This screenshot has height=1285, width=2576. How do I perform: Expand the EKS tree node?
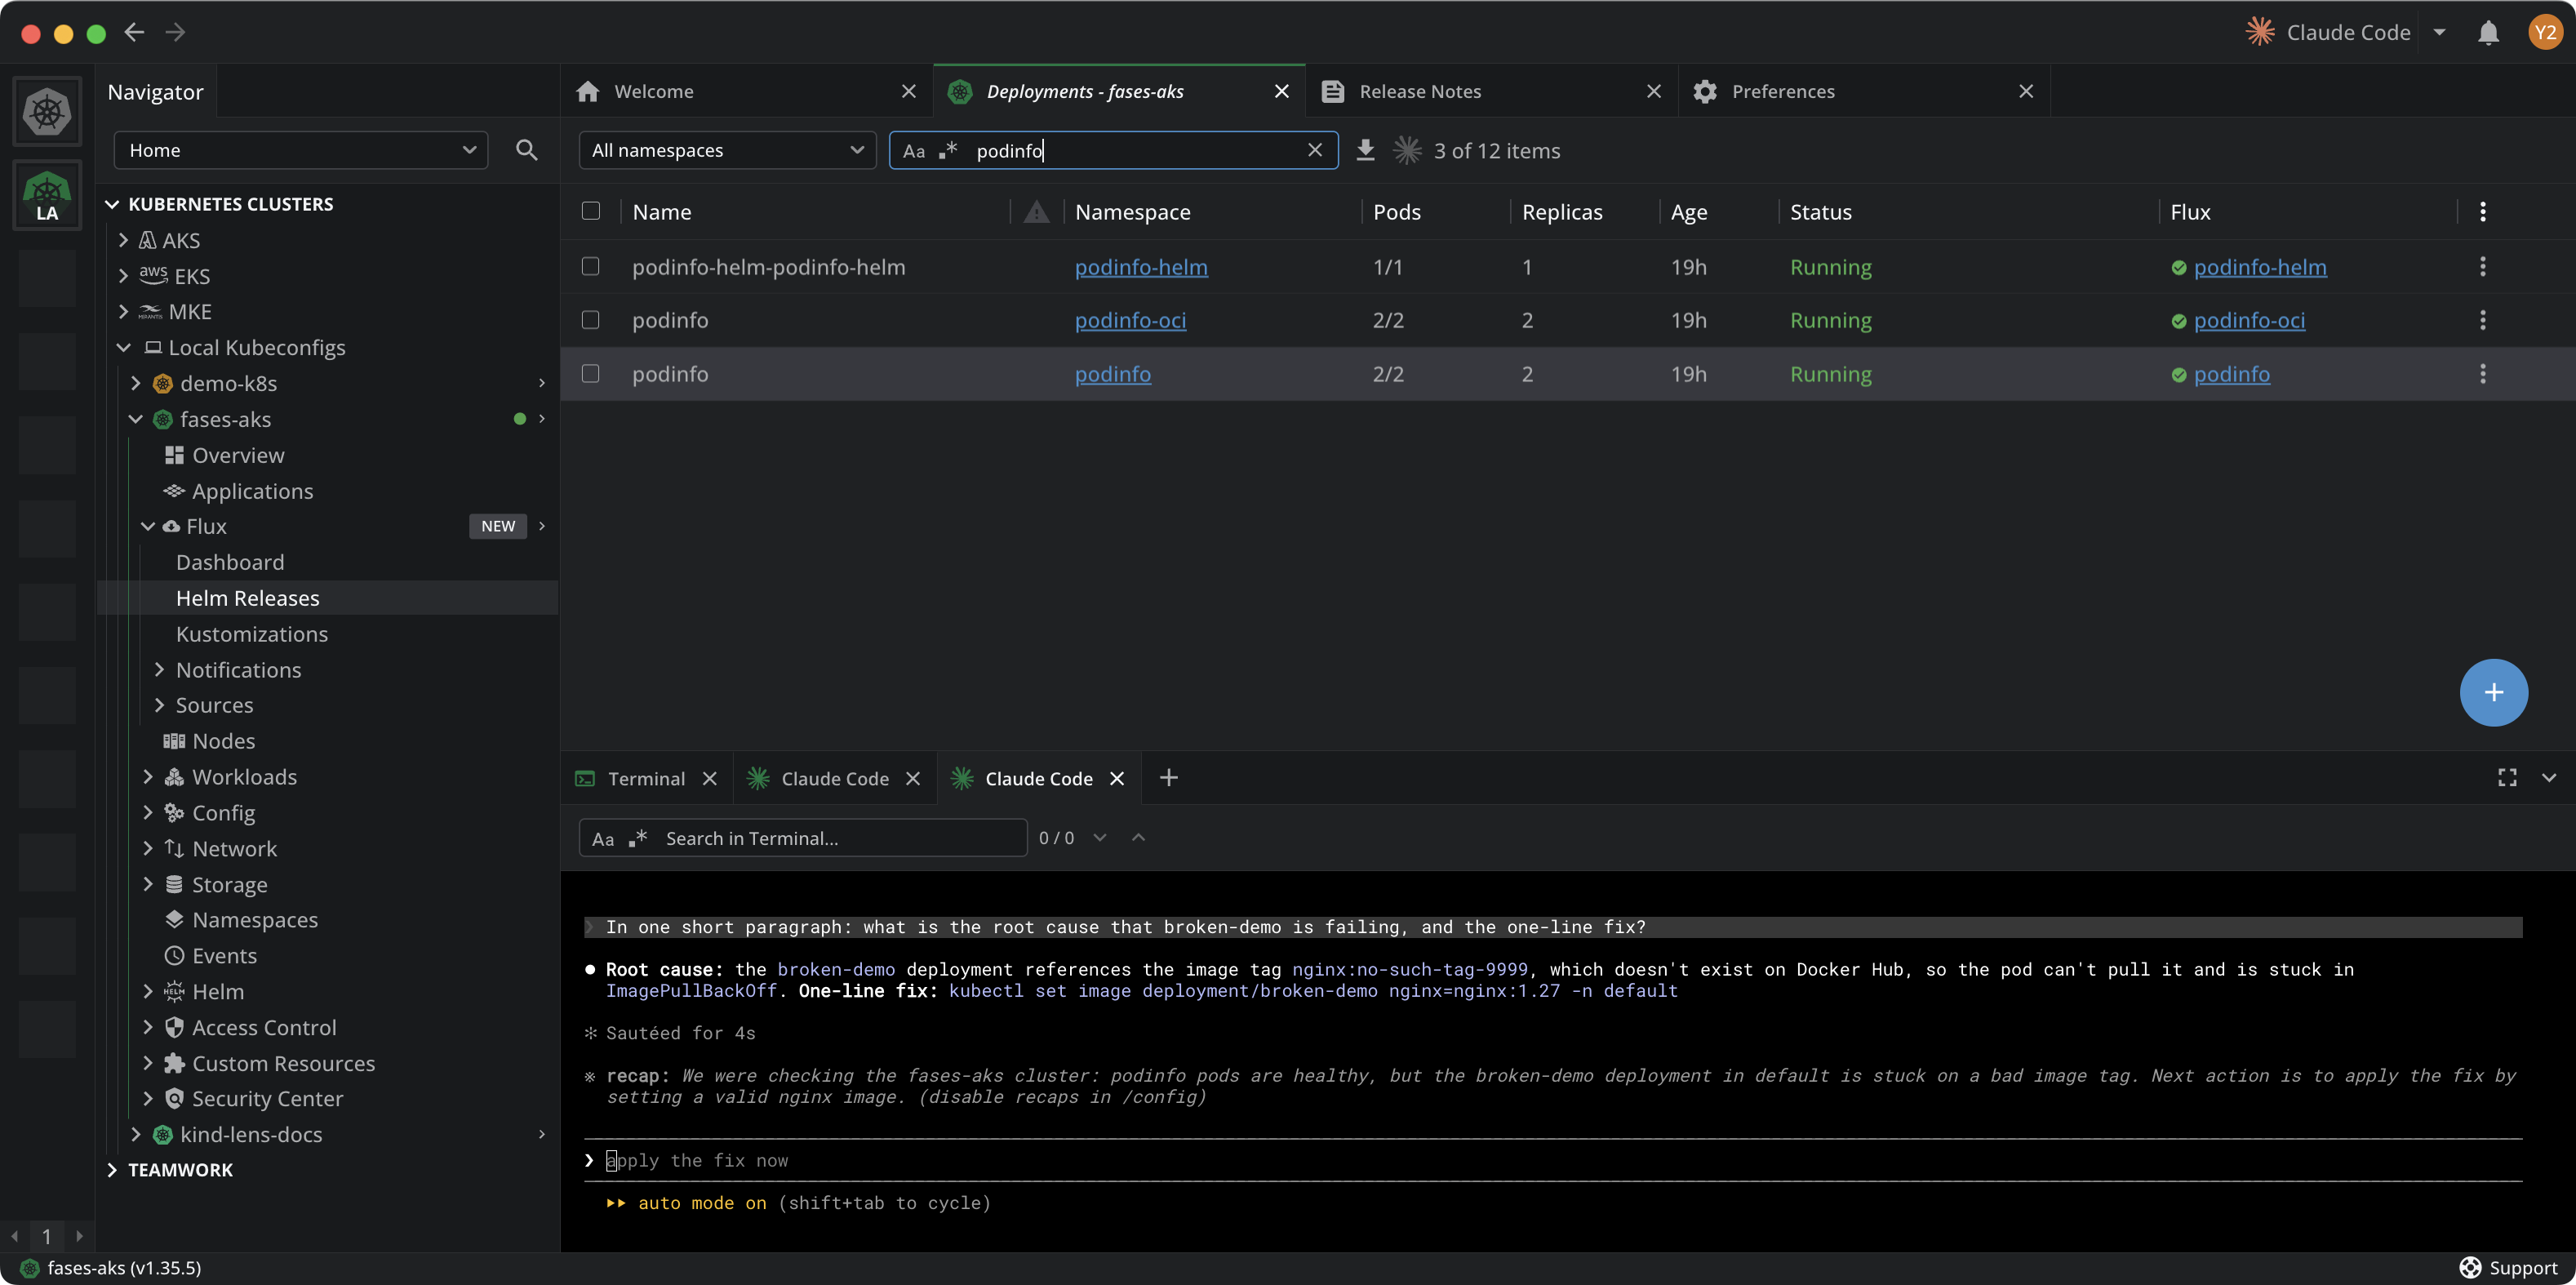pyautogui.click(x=123, y=275)
